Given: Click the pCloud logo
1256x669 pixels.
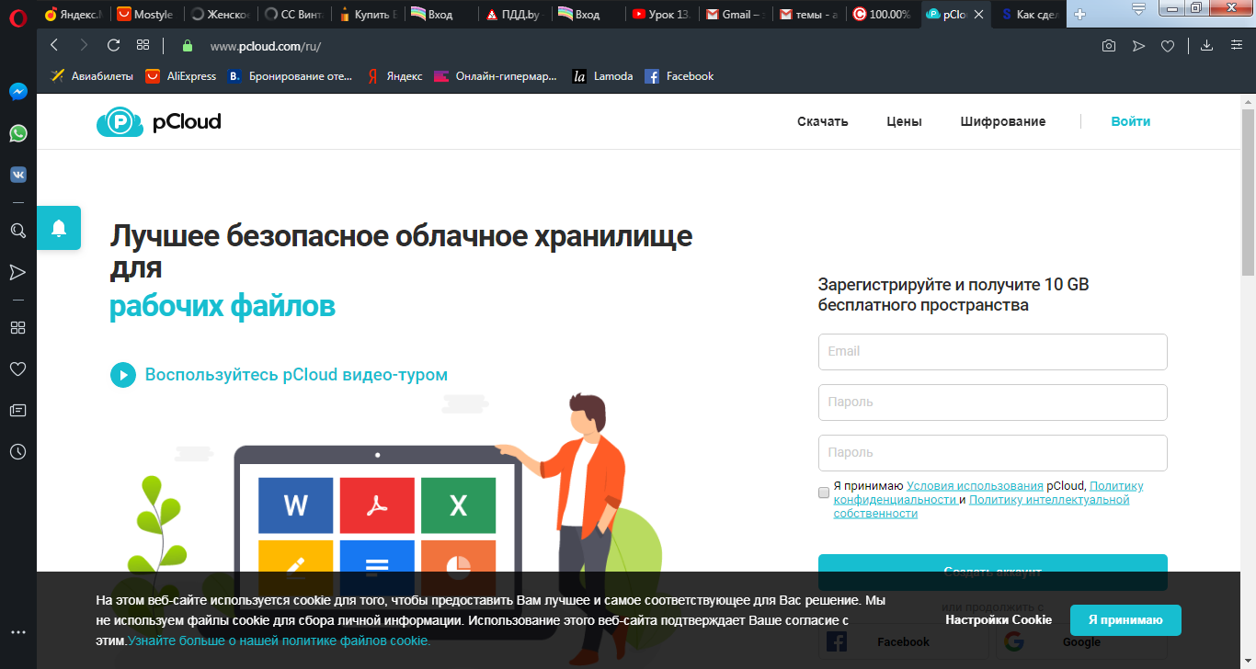Looking at the screenshot, I should pos(159,121).
